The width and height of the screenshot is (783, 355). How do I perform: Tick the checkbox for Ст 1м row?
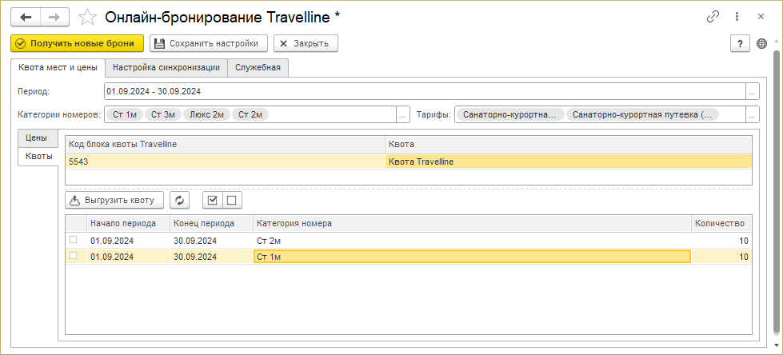pos(74,256)
